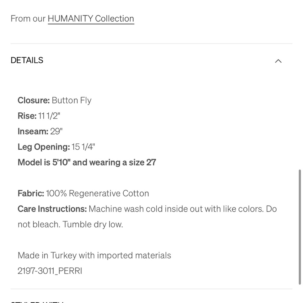Click the Made in Turkey line

coord(94,255)
